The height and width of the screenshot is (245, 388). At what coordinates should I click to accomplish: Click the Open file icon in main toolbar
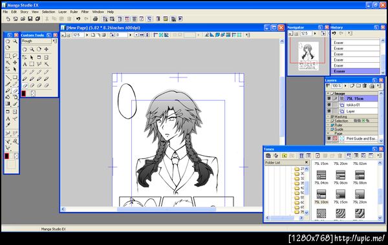point(23,19)
